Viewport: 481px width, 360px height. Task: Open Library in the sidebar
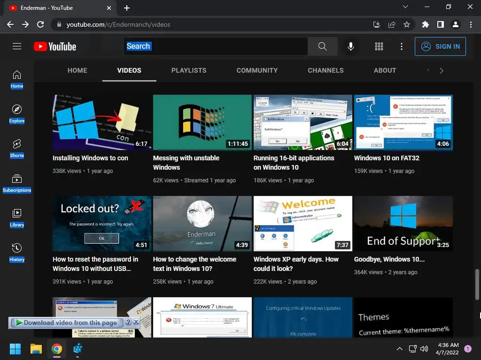pos(17,217)
